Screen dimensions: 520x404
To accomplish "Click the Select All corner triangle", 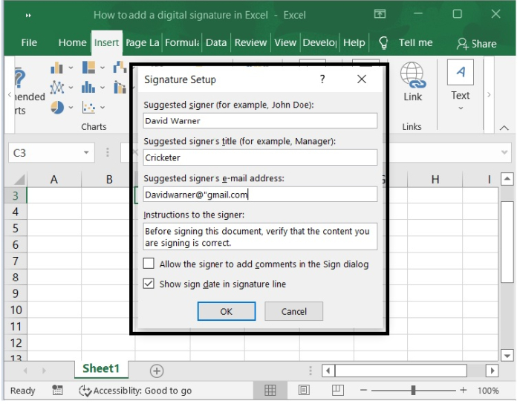I will tap(19, 179).
